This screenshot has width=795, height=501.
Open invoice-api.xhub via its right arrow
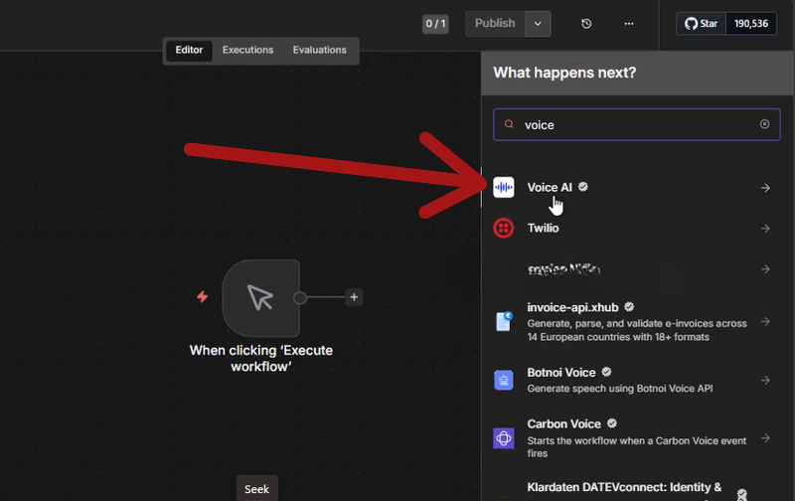[x=765, y=321]
